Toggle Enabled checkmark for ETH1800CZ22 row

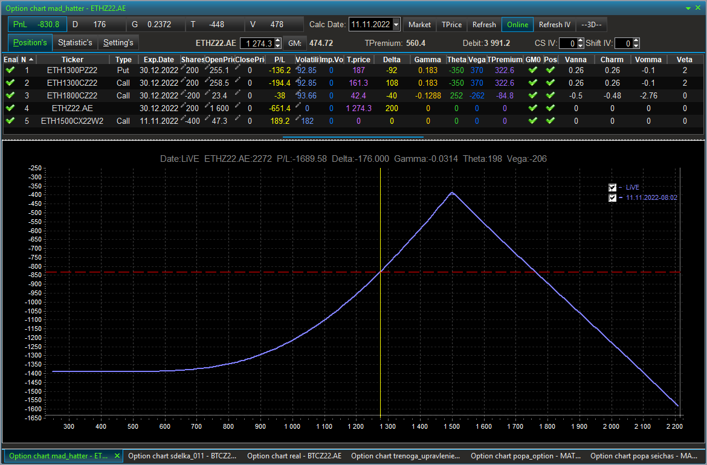pyautogui.click(x=10, y=95)
